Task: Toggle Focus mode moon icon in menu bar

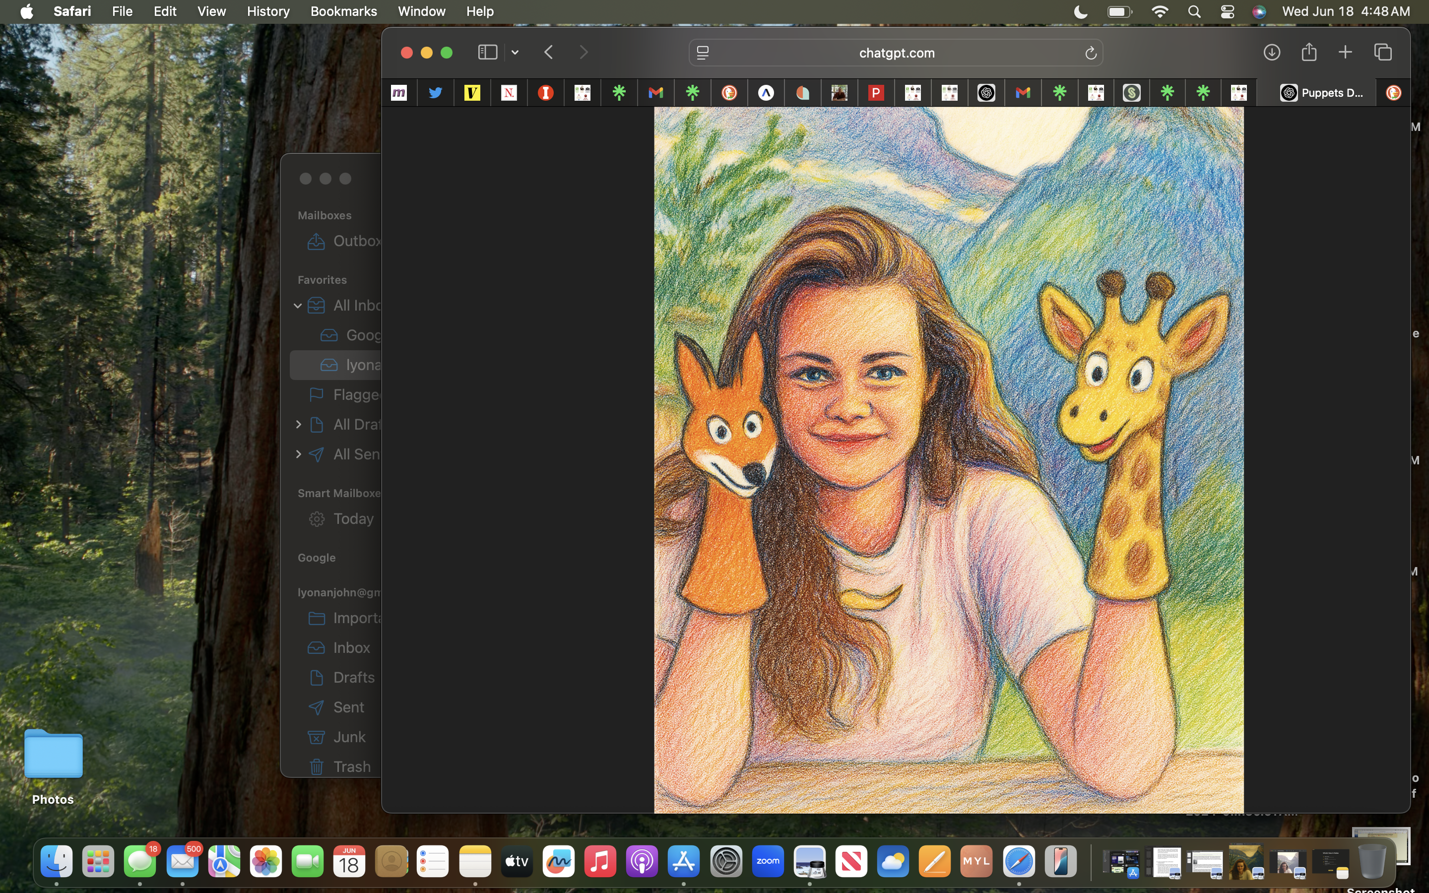Action: tap(1080, 11)
